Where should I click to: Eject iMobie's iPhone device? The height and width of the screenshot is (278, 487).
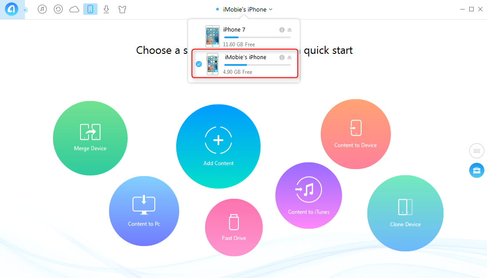click(x=290, y=57)
